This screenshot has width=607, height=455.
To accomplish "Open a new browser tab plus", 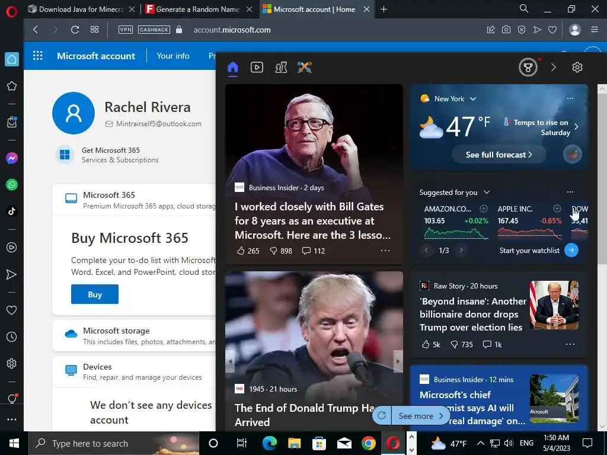I will tap(384, 9).
